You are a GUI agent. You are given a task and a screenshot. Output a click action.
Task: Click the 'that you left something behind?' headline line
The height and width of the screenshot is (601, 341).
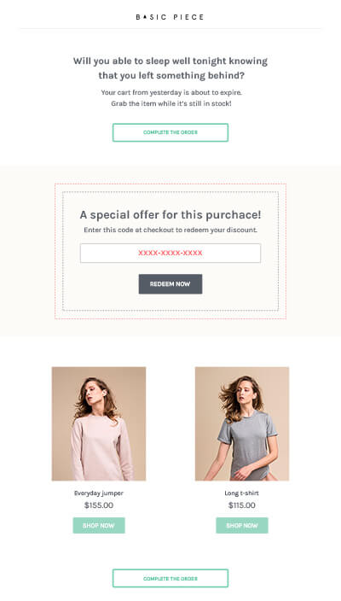[x=171, y=75]
